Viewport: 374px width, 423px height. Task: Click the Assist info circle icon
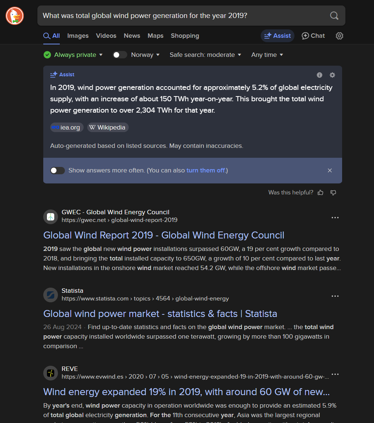point(319,75)
